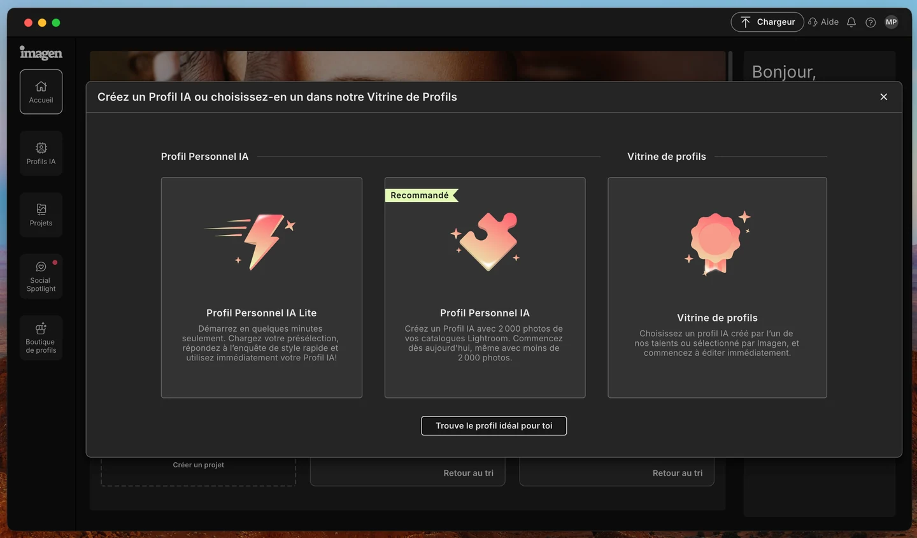
Task: Open Profils IA in the sidebar
Action: point(41,153)
